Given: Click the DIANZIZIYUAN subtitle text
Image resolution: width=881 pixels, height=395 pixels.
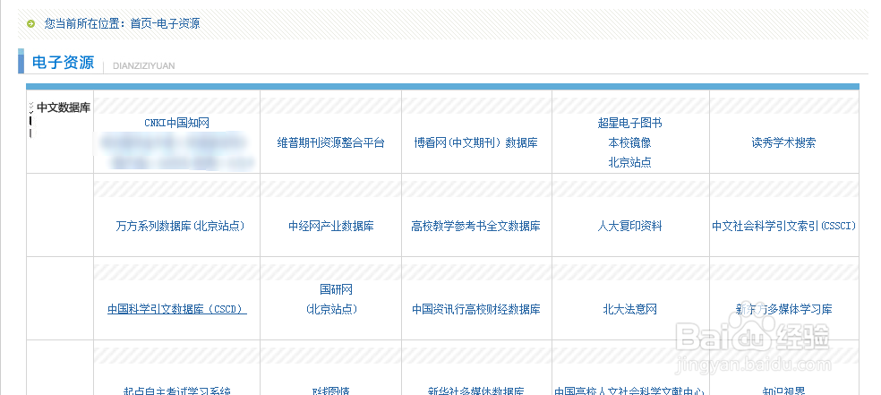Looking at the screenshot, I should click(144, 65).
